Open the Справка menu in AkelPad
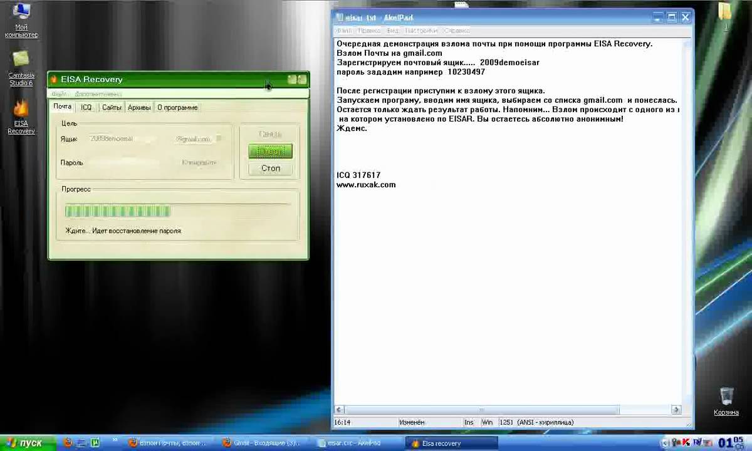 457,31
